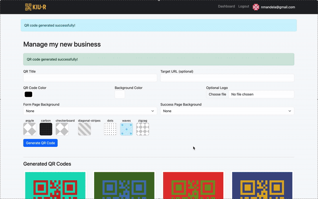Open the black QR Code Color picker
Image resolution: width=318 pixels, height=199 pixels.
click(28, 94)
